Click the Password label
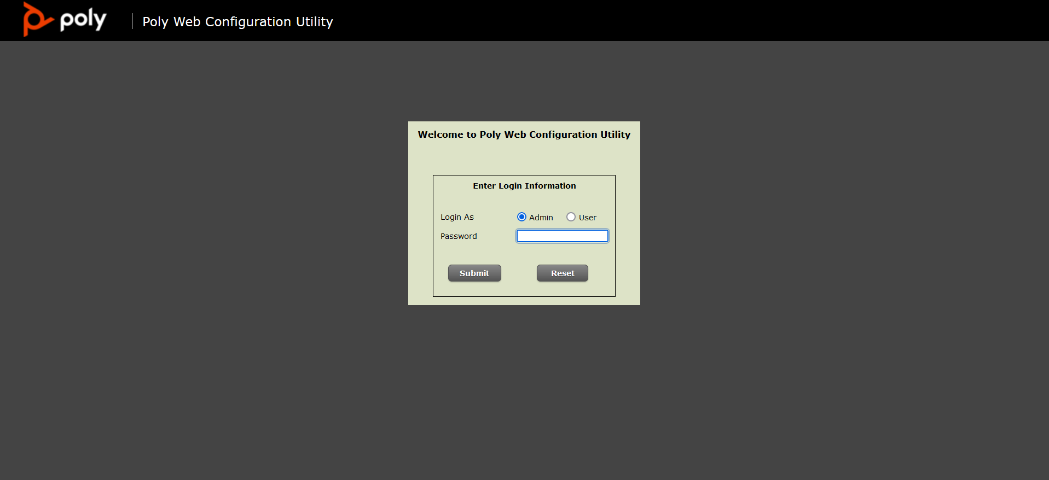 point(459,236)
